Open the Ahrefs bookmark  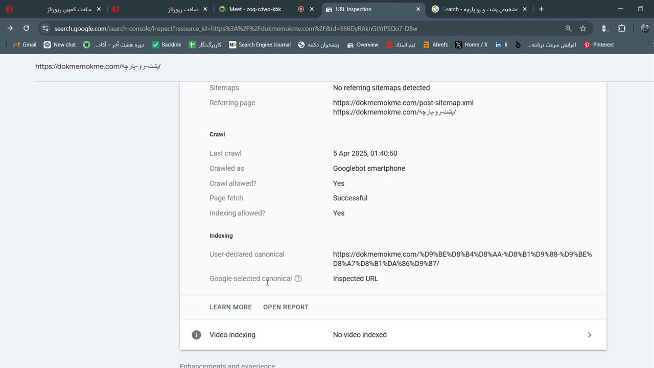[435, 45]
